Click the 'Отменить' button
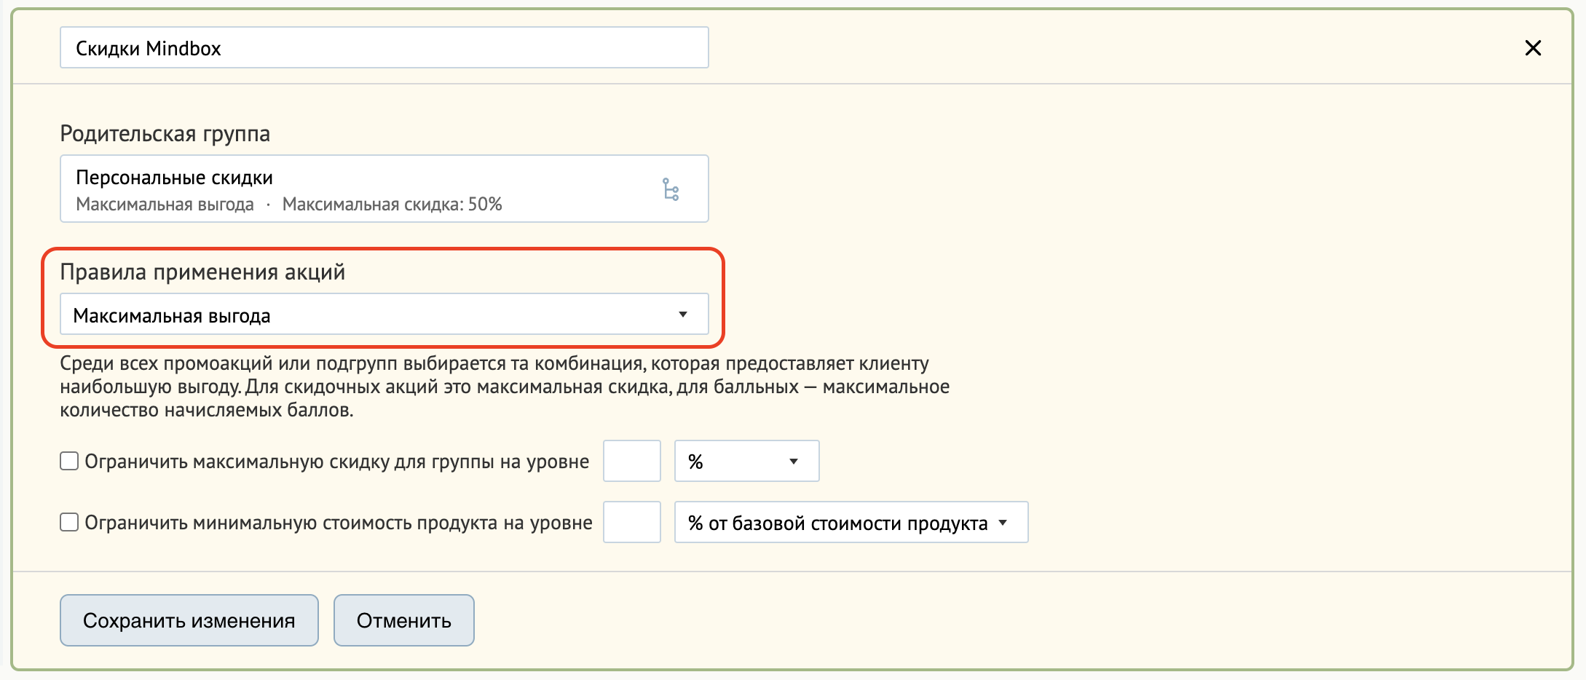Image resolution: width=1586 pixels, height=680 pixels. 404,620
